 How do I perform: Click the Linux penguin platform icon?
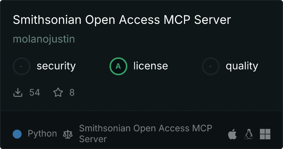[x=249, y=134]
